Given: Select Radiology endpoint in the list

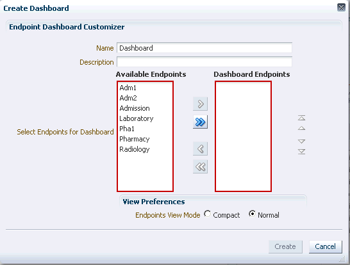Looking at the screenshot, I should [x=135, y=149].
